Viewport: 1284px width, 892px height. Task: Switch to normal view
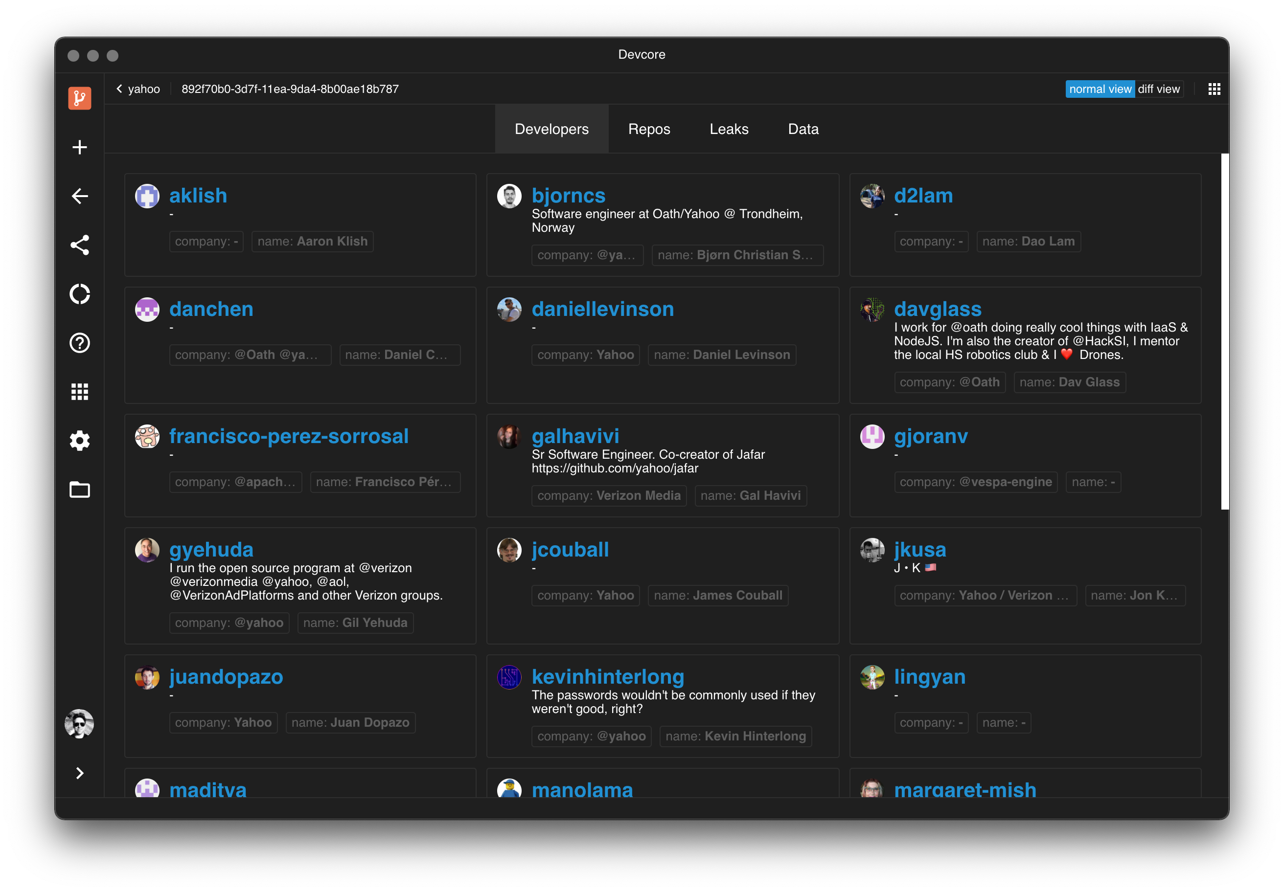pos(1100,89)
